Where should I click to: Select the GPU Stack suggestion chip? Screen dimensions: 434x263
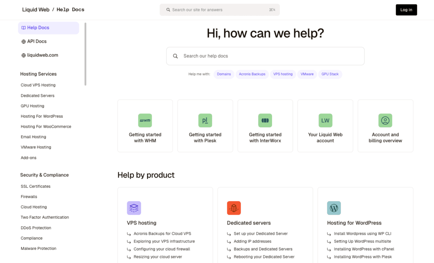pyautogui.click(x=330, y=74)
